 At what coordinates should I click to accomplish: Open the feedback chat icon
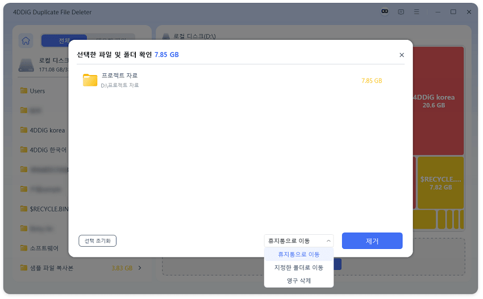coord(401,12)
